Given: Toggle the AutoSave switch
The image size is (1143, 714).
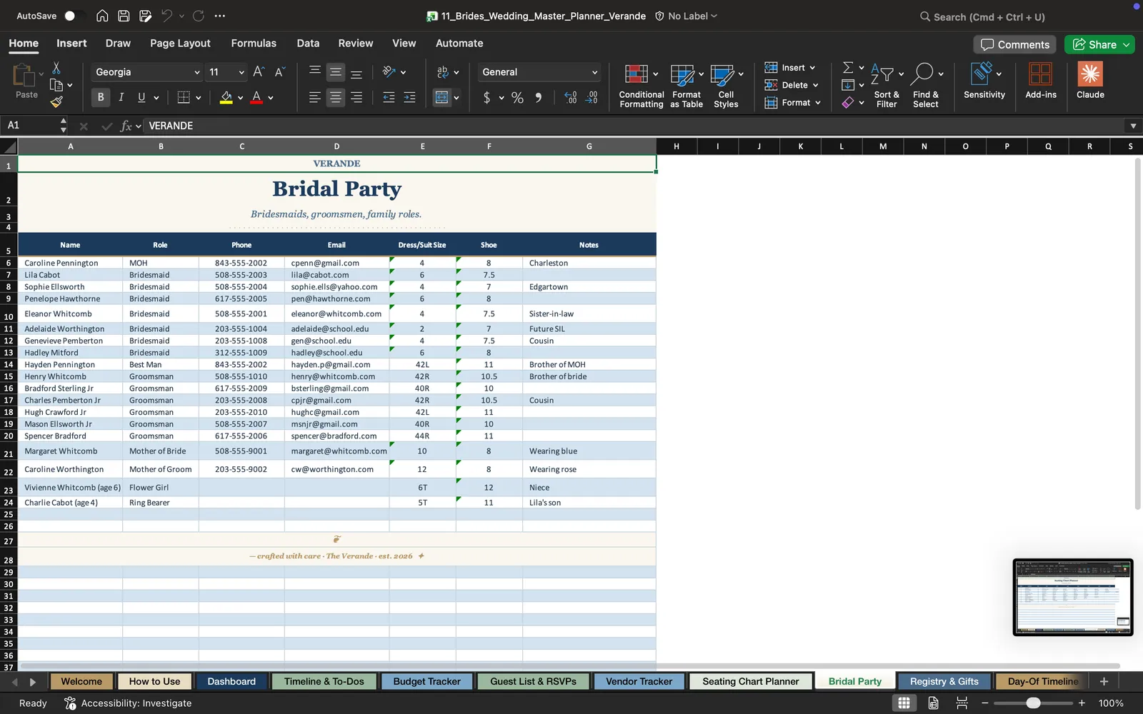Looking at the screenshot, I should pos(73,16).
